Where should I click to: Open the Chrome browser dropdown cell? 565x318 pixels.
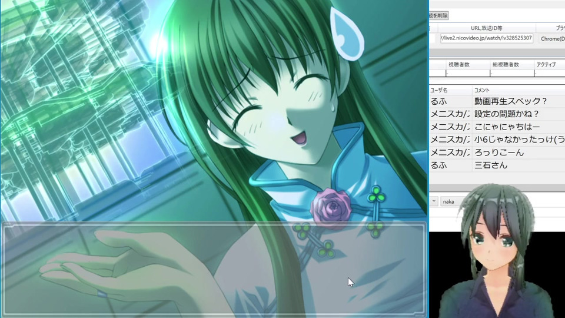point(552,39)
